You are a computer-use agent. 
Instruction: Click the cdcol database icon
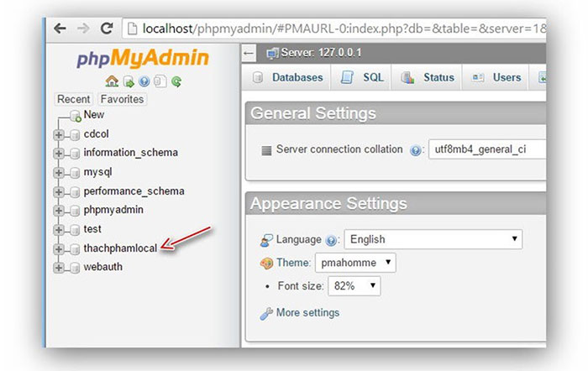click(75, 134)
